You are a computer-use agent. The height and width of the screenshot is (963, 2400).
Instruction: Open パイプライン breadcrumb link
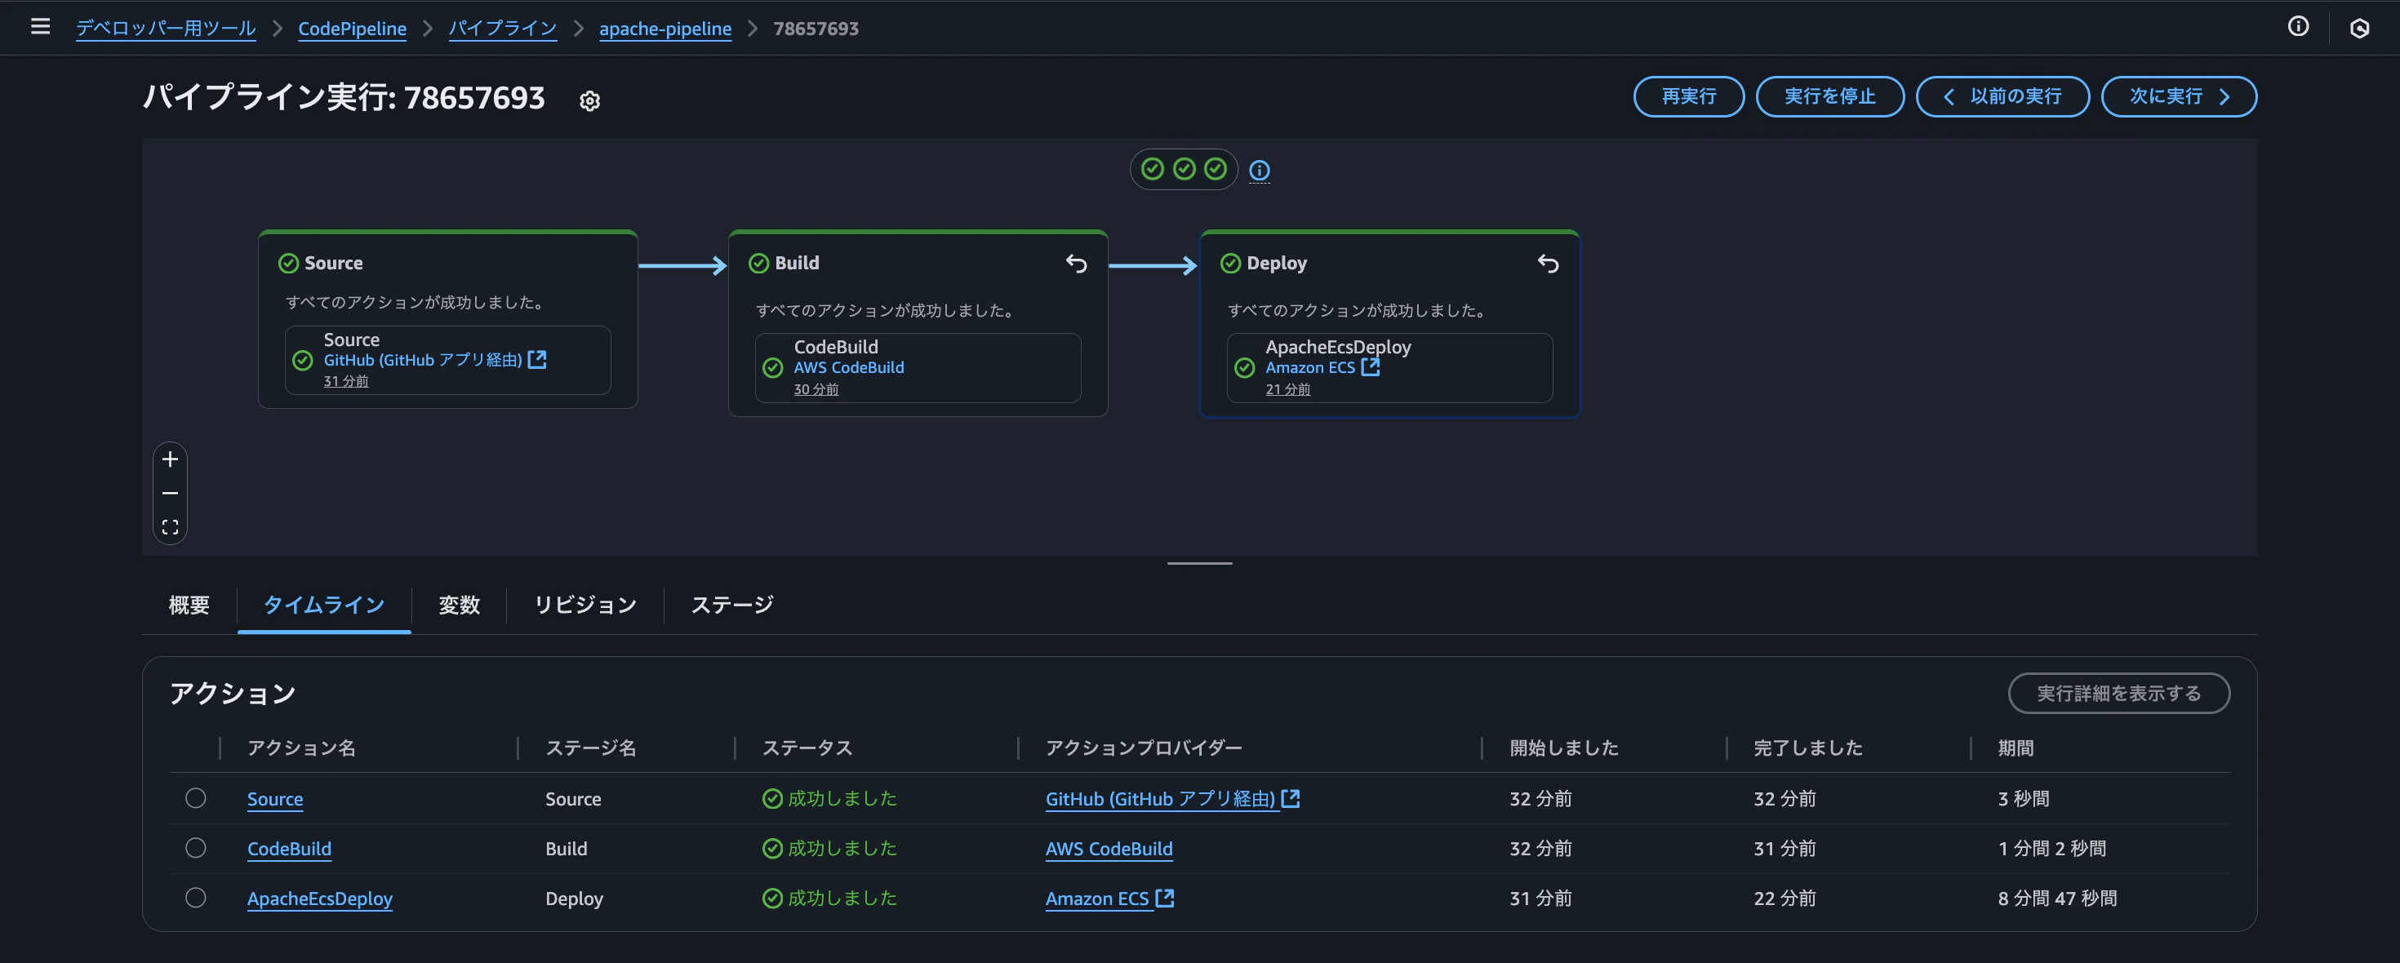[503, 29]
